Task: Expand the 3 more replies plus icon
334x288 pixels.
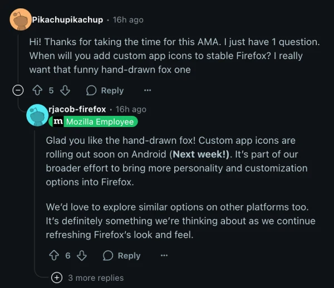Action: [56, 277]
